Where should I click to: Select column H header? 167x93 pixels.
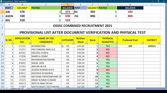click(130, 5)
